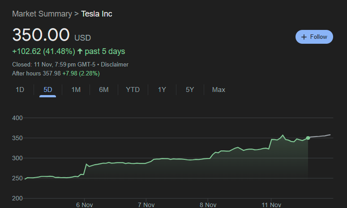Show the 6M chart range
The height and width of the screenshot is (208, 347).
tap(104, 90)
